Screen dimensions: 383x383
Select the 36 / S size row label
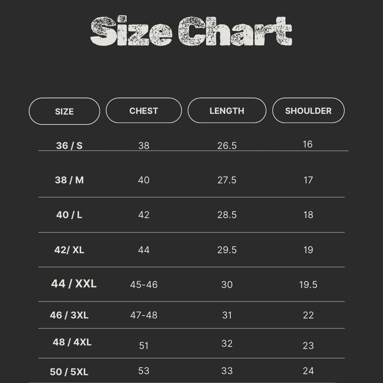69,145
